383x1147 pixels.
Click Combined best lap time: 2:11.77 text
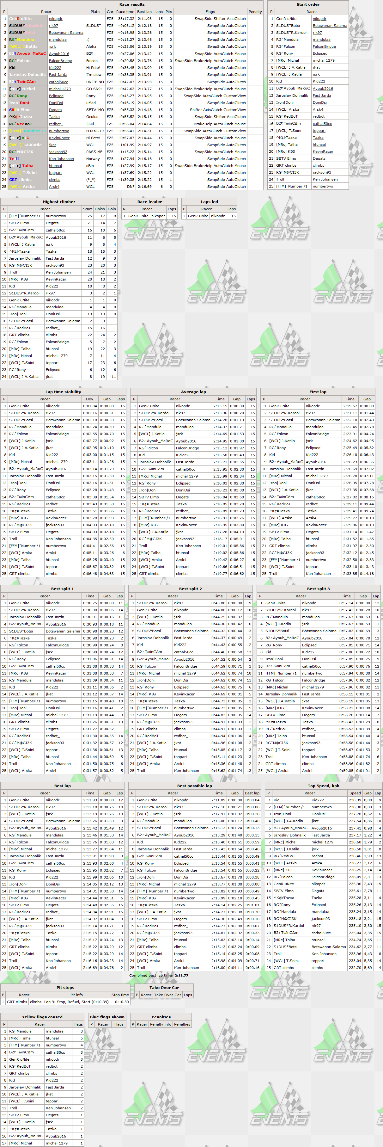(x=159, y=975)
